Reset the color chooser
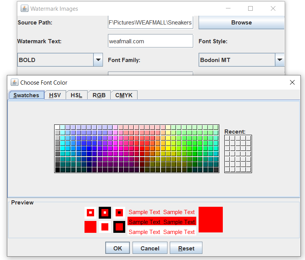The image size is (305, 260). [x=186, y=248]
